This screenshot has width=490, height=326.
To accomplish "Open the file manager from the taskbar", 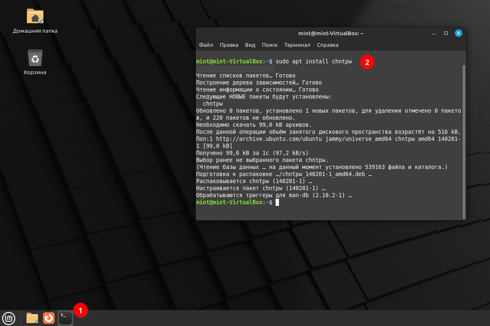I will click(32, 318).
